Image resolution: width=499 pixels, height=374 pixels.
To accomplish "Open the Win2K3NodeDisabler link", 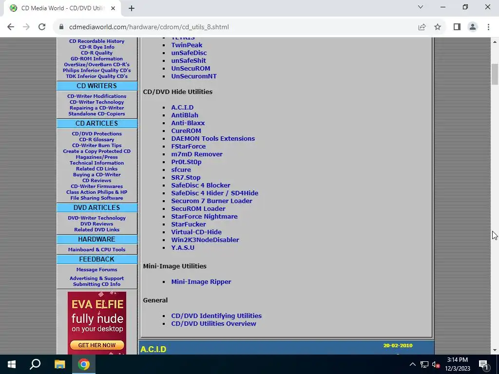I will click(205, 240).
